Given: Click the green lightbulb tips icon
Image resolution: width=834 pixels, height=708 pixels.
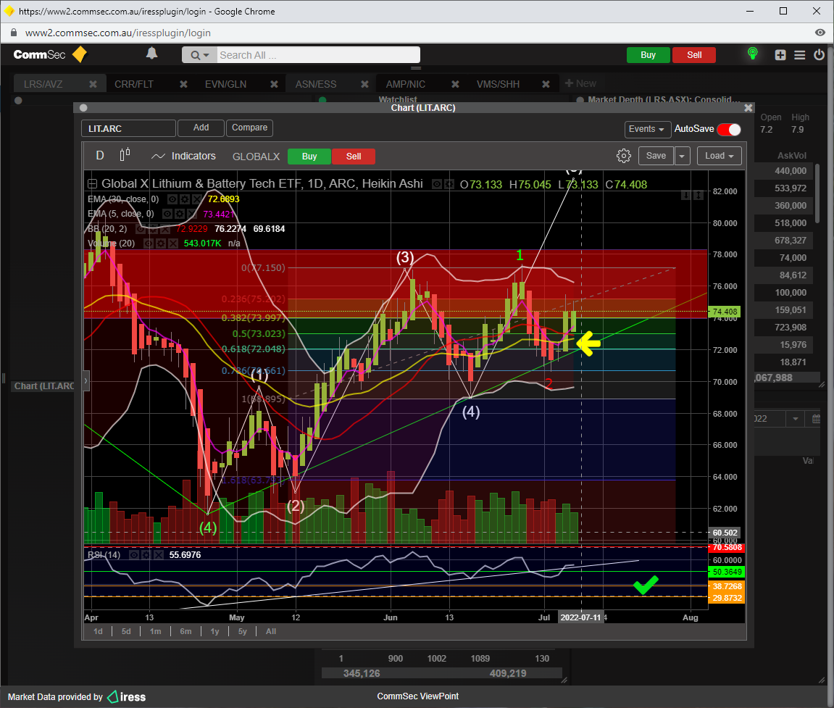Looking at the screenshot, I should coord(753,54).
